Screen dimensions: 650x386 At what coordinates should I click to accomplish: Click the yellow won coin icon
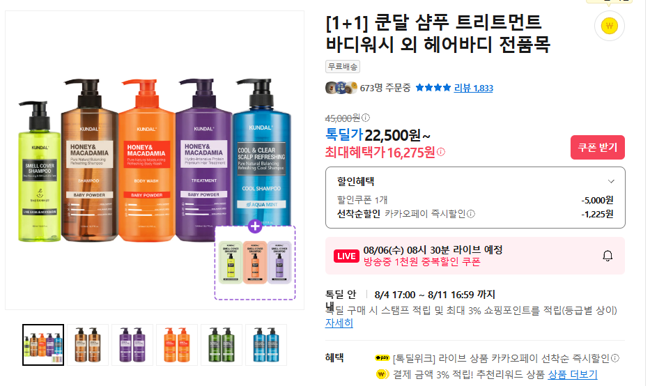[x=609, y=26]
